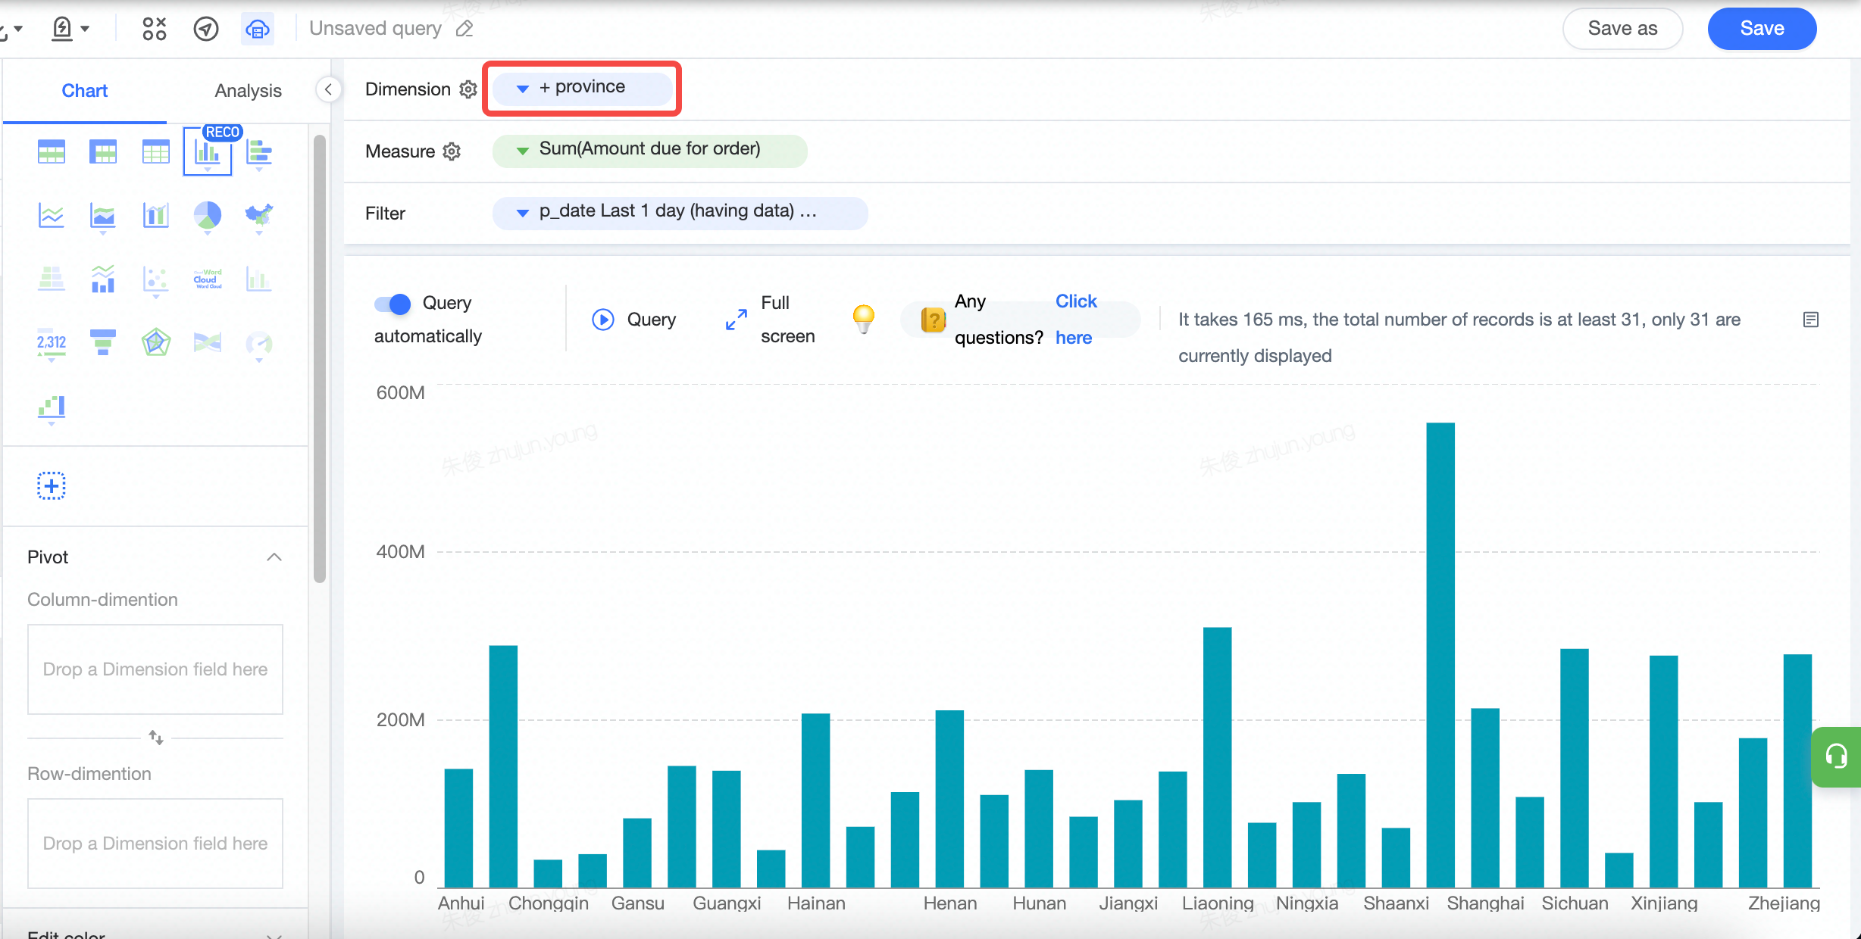Select the bar and line combo chart
This screenshot has height=939, width=1861.
coord(155,216)
